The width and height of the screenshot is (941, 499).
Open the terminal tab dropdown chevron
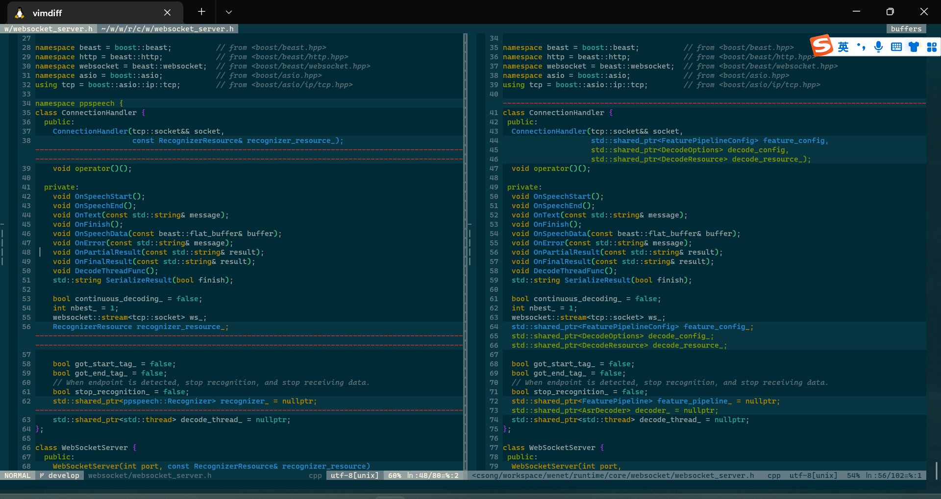[x=228, y=12]
